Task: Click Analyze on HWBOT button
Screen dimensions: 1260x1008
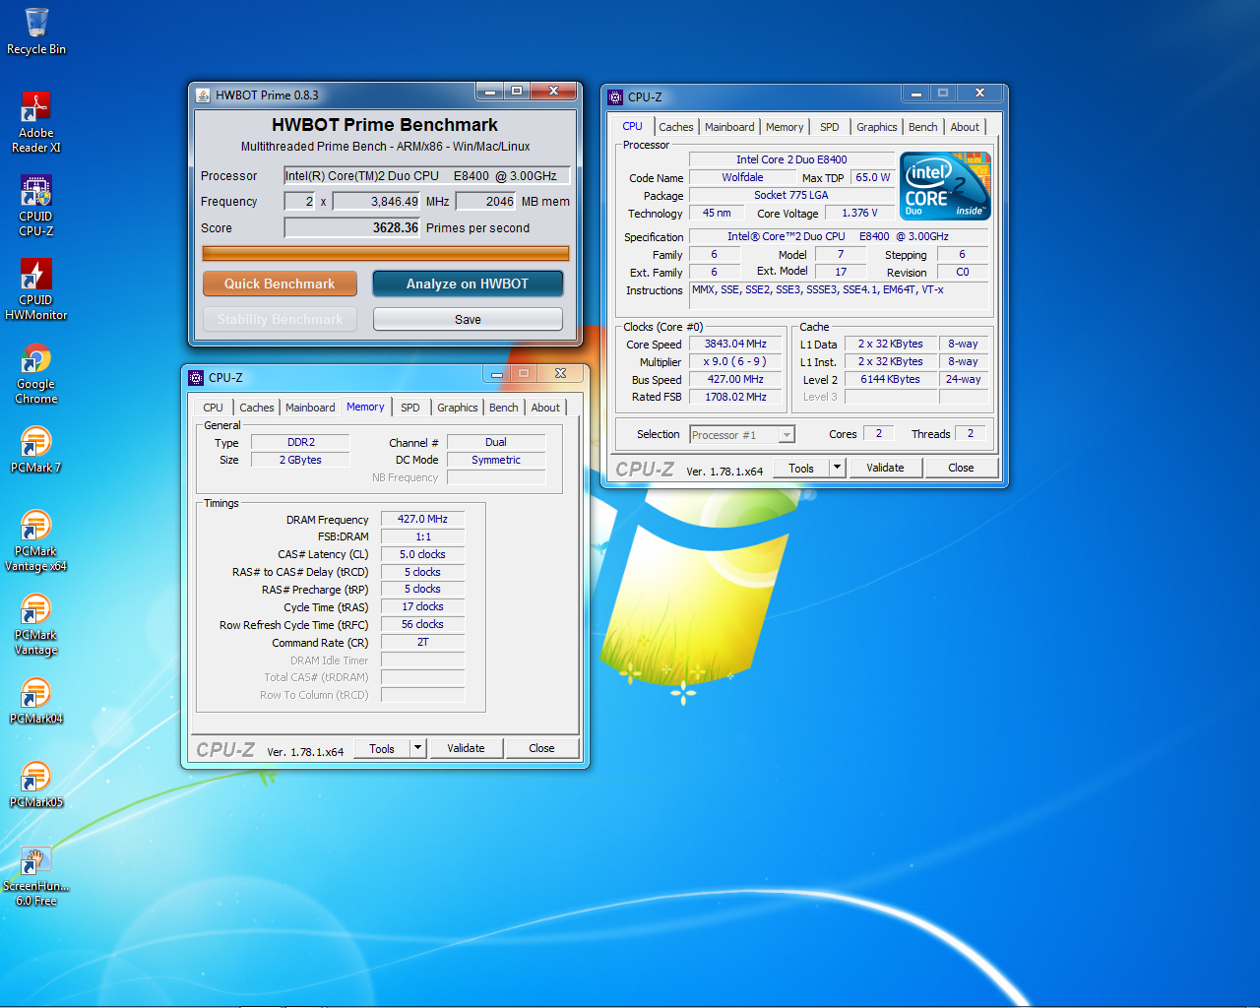Action: click(468, 283)
